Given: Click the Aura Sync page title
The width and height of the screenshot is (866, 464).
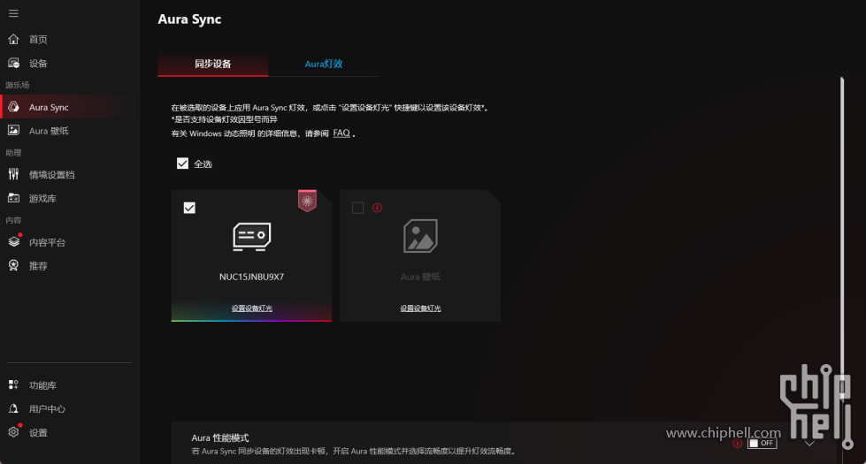Looking at the screenshot, I should (x=189, y=19).
